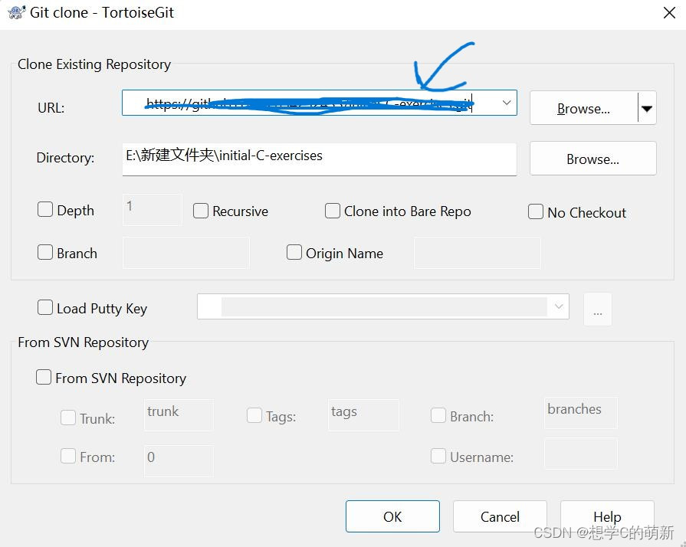This screenshot has width=686, height=547.
Task: Click the Depth value field
Action: tap(152, 210)
